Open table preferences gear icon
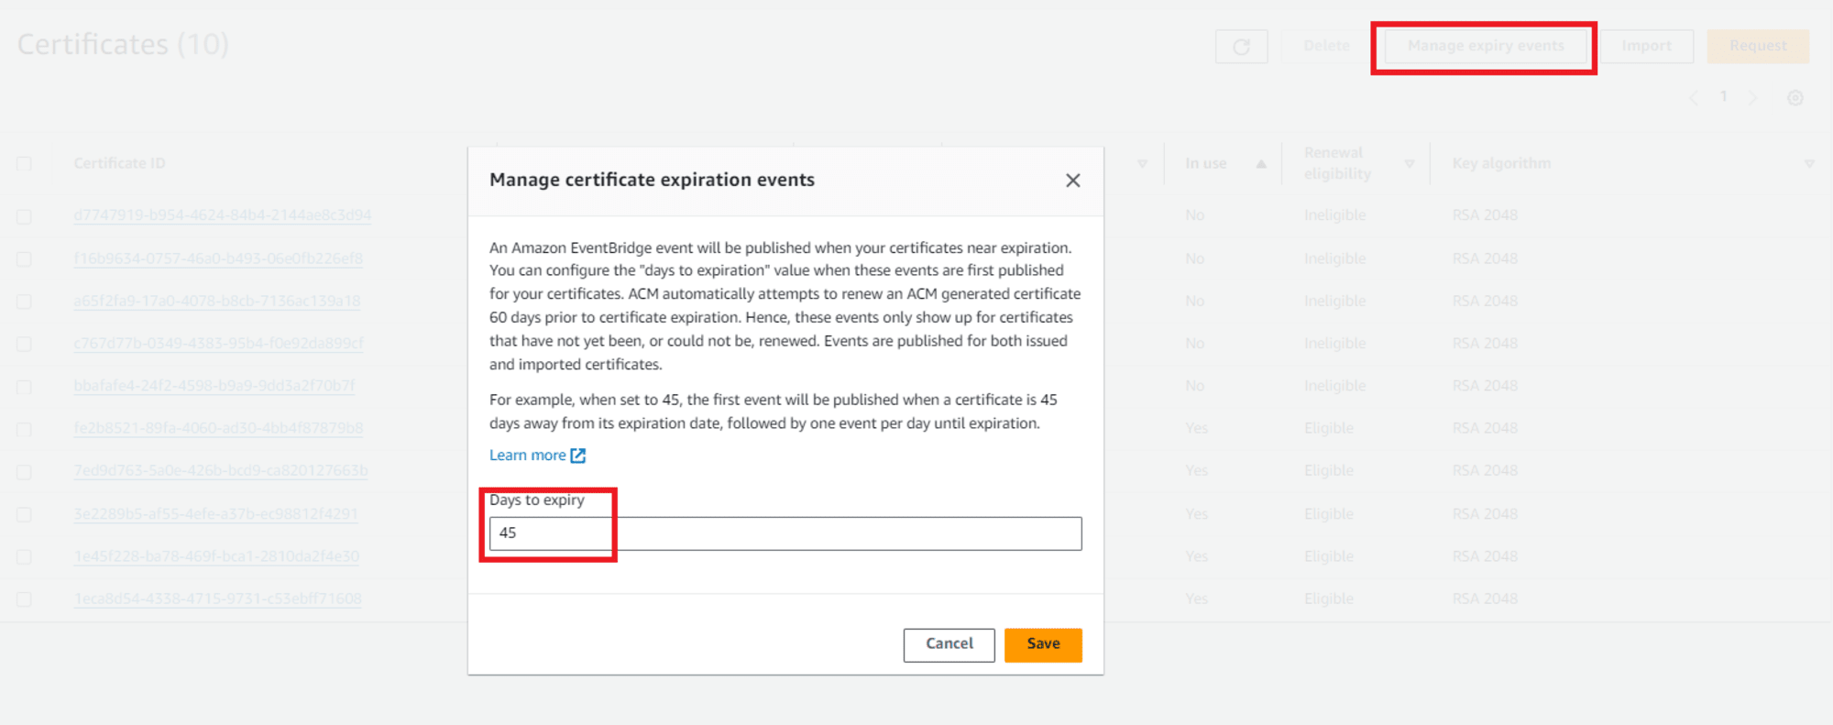The width and height of the screenshot is (1833, 725). 1795,98
